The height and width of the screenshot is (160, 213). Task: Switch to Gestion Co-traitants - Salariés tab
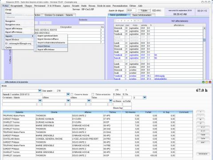click(x=59, y=15)
